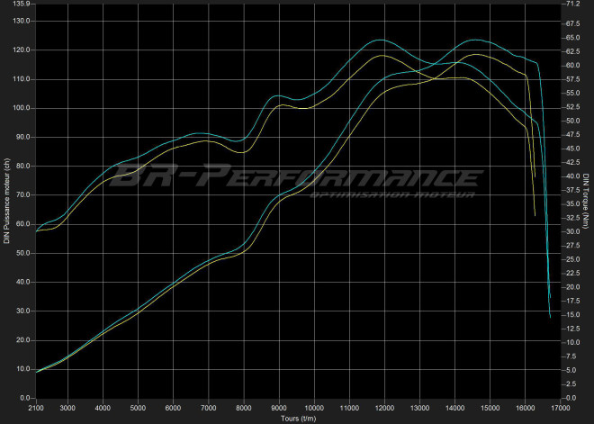Click the 35.0 label on the torque axis

pos(572,204)
